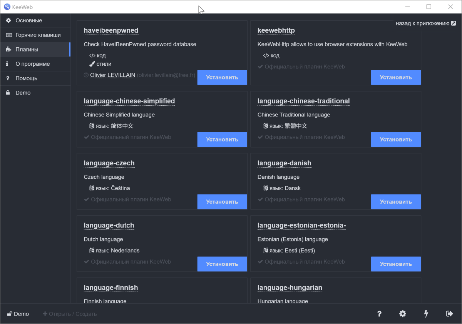Open Olivier LEVILLAIN author link

(x=112, y=75)
